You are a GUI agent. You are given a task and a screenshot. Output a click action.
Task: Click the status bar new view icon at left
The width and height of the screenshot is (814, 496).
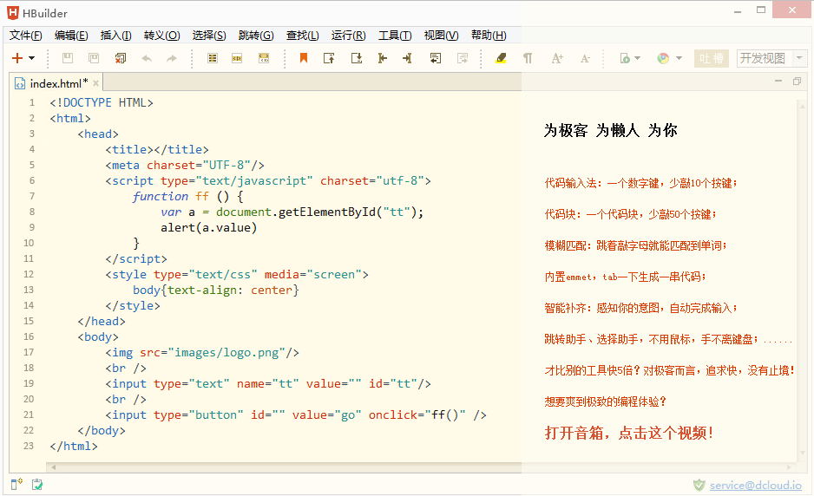coord(17,484)
